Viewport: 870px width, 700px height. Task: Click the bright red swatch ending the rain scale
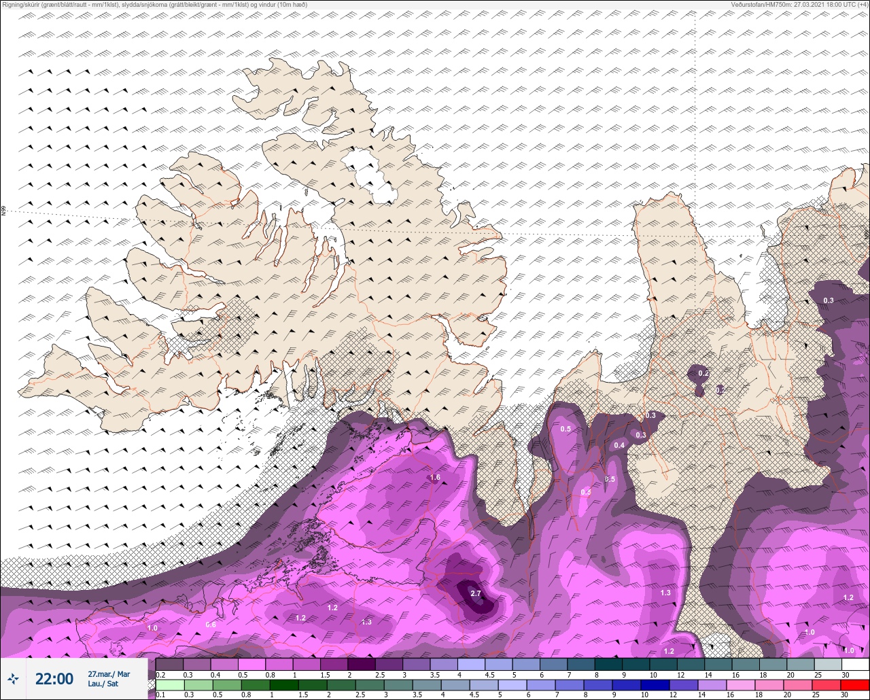(855, 684)
